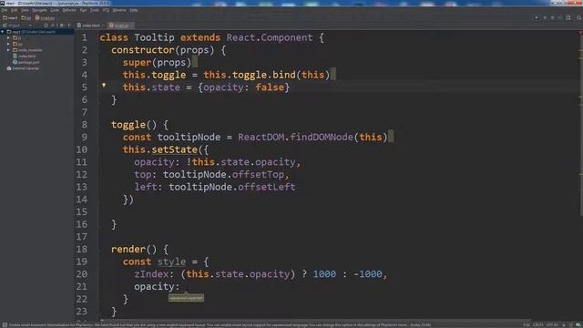This screenshot has height=328, width=583.
Task: Switch to the index.html editor tab
Action: point(89,26)
